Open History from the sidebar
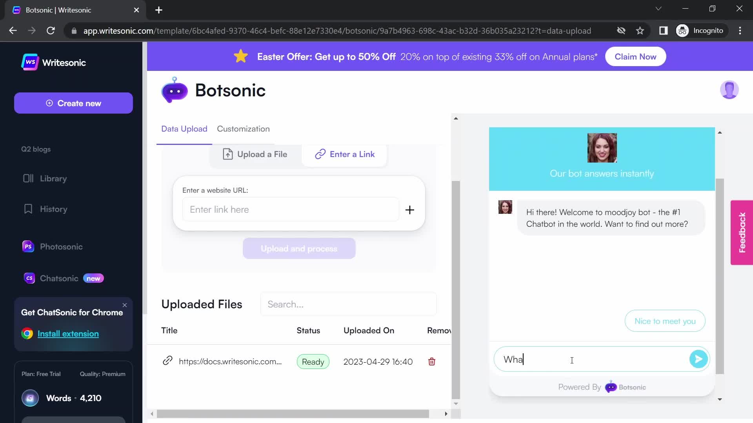Viewport: 753px width, 423px height. [45, 209]
